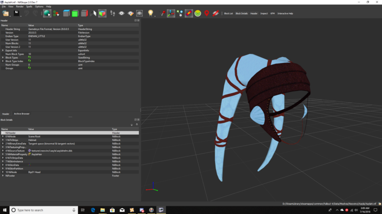Click the Redo arrow in toolbar
Viewport: 382px width, 214px height.
[35, 13]
